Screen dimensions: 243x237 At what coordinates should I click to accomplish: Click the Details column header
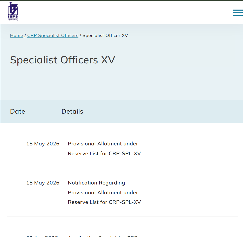72,112
